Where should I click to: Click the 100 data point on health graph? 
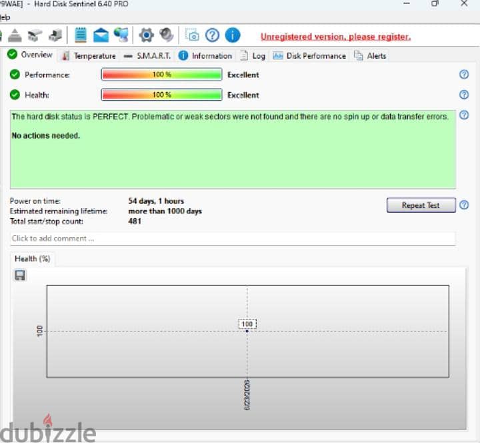[247, 331]
